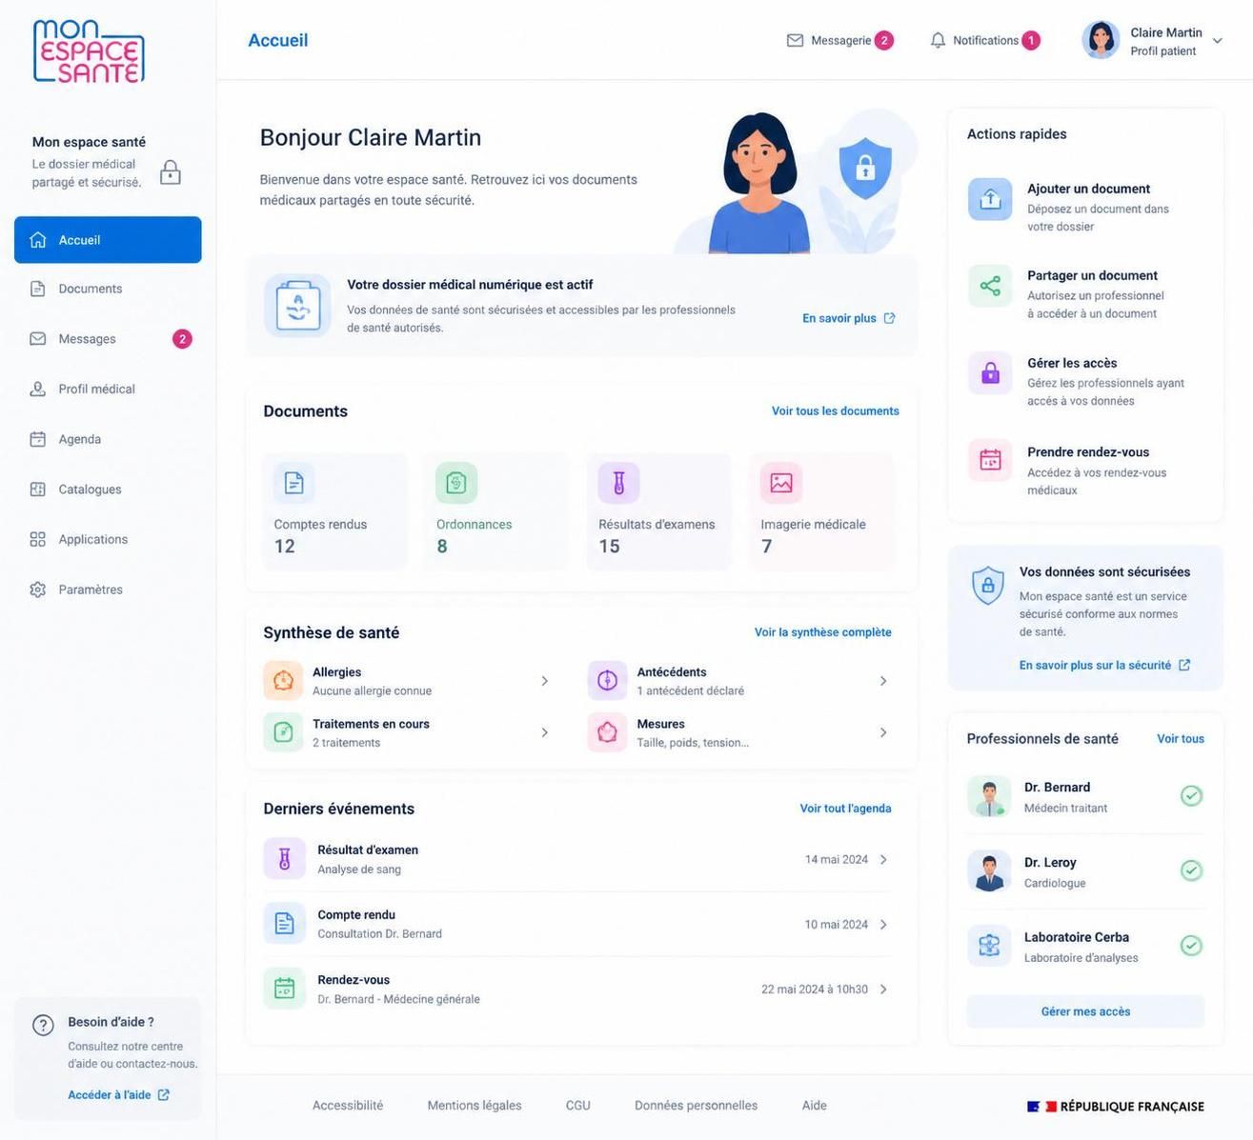Open the 10 mai 2024 event chevron
This screenshot has width=1253, height=1140.
883,925
